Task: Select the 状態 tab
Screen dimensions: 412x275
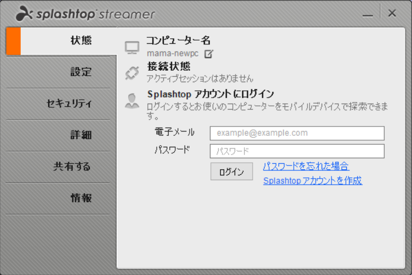Action: (x=61, y=41)
